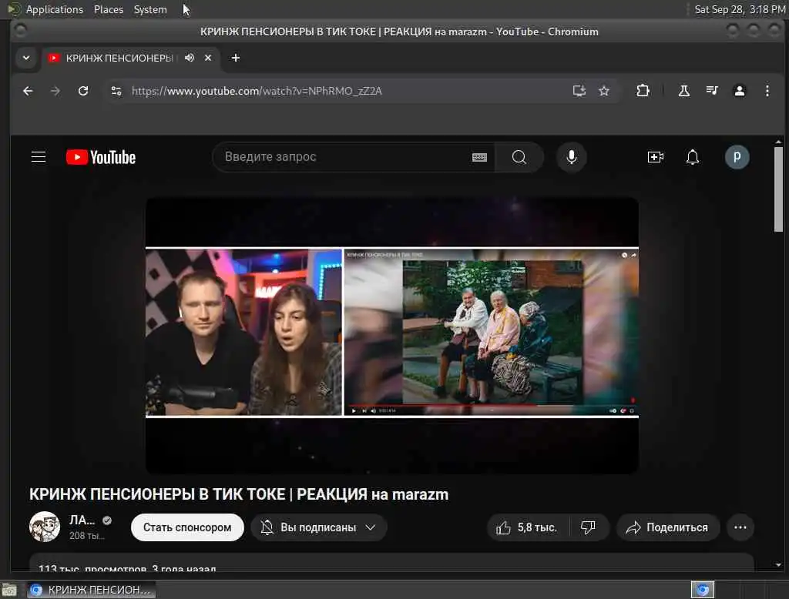The image size is (789, 599).
Task: Click the clock Sat Sep 28, 3:18 PM
Action: (x=740, y=9)
